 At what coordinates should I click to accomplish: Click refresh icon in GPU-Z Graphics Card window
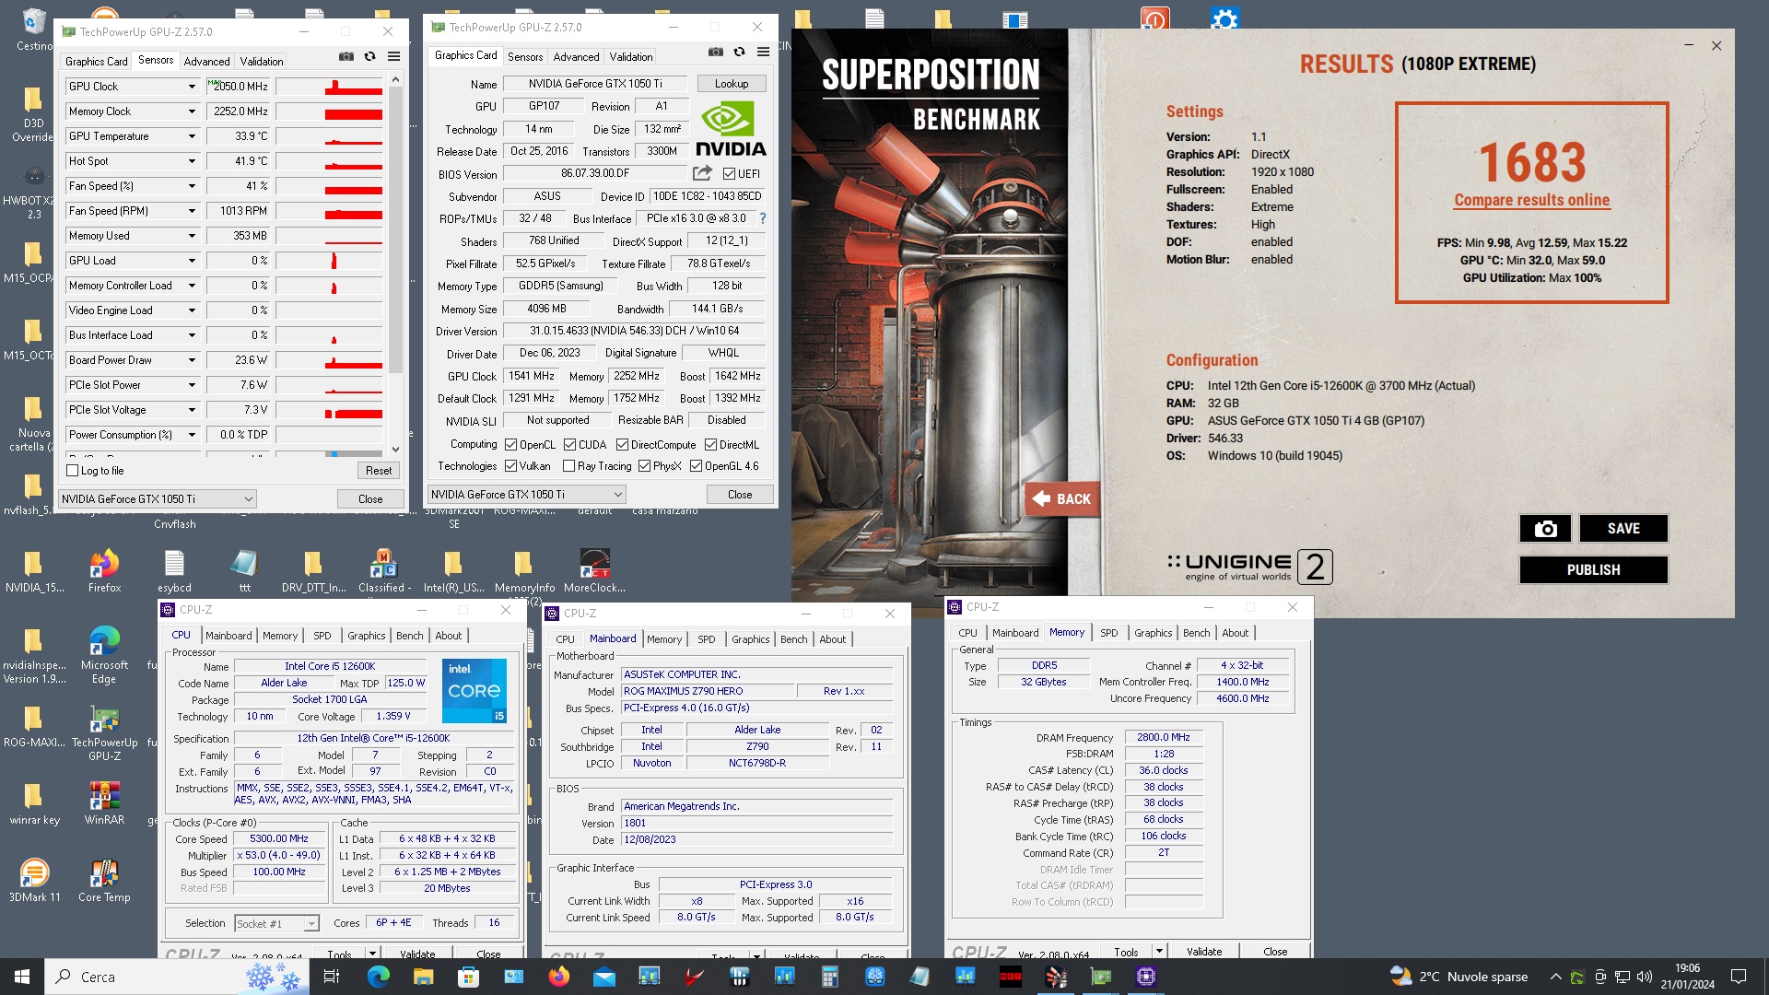739,52
